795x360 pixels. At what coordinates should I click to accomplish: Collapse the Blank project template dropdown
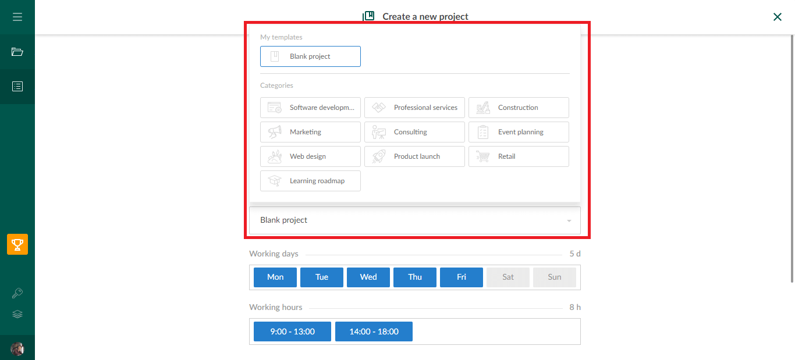(415, 220)
